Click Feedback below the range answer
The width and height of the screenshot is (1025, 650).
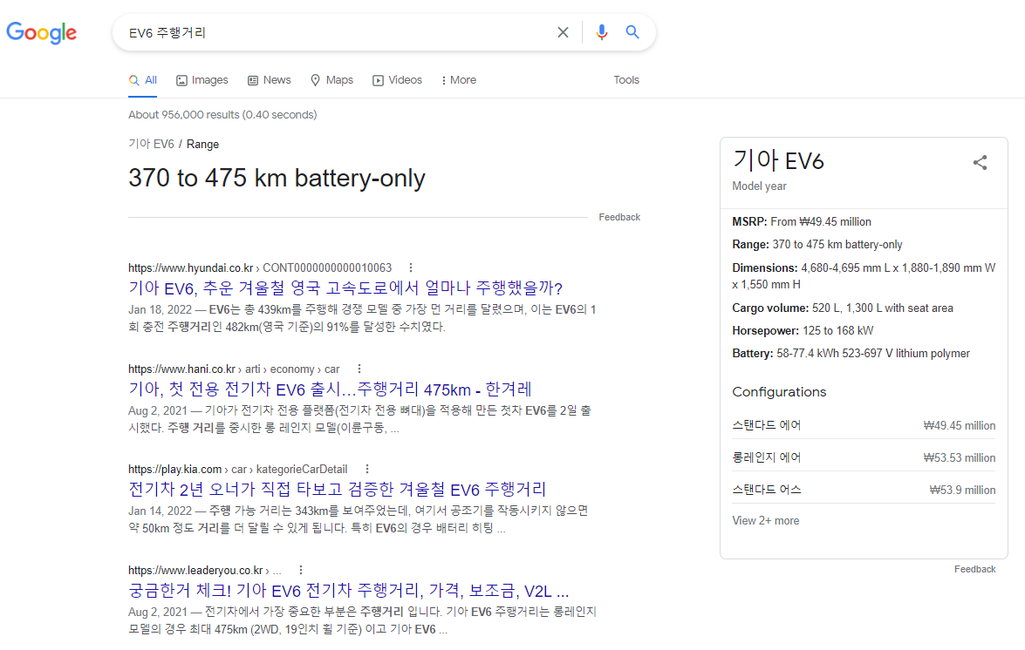pos(619,216)
